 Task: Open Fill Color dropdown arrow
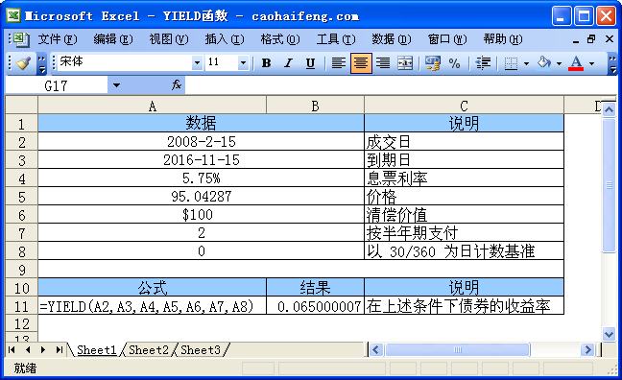559,63
